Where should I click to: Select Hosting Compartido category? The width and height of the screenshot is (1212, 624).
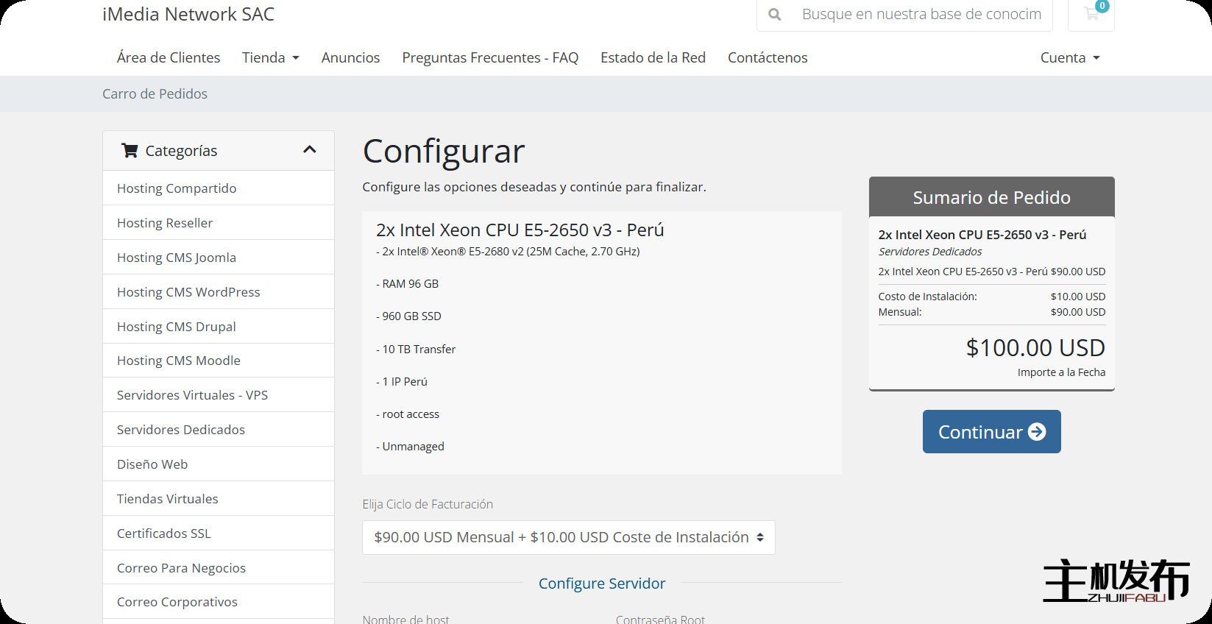click(x=177, y=188)
